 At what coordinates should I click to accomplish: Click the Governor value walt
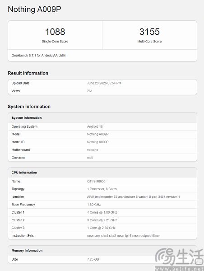pyautogui.click(x=90, y=158)
